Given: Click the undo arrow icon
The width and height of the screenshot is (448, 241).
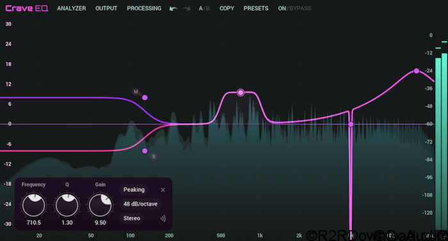Looking at the screenshot, I should pyautogui.click(x=173, y=9).
